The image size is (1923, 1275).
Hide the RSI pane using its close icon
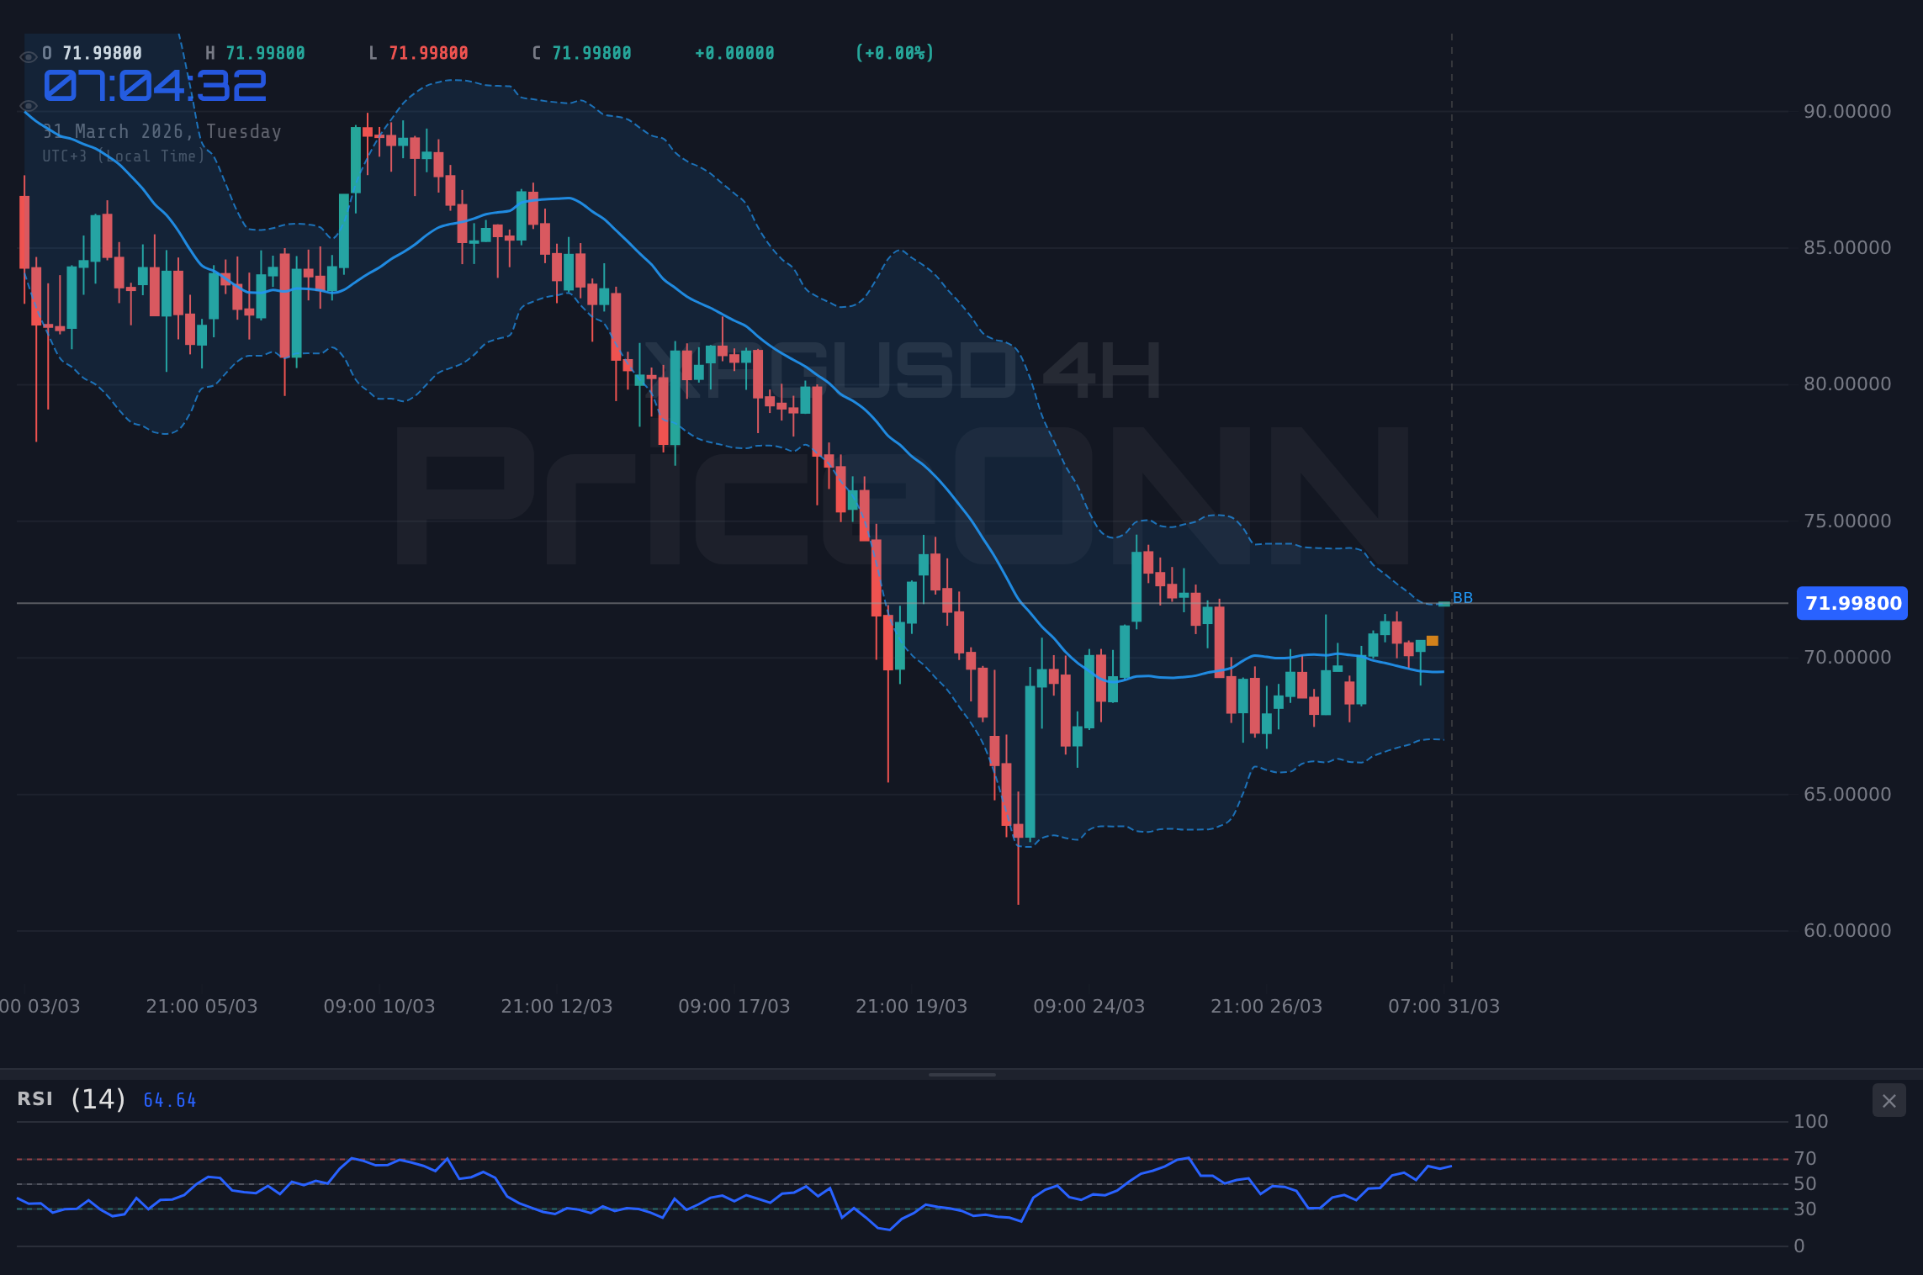[x=1889, y=1100]
